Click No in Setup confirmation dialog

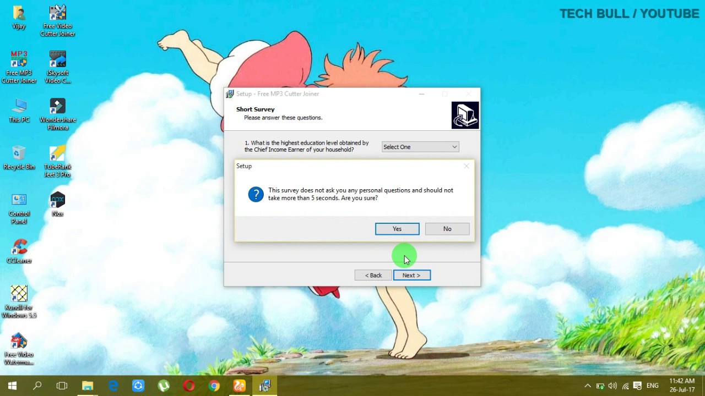447,229
